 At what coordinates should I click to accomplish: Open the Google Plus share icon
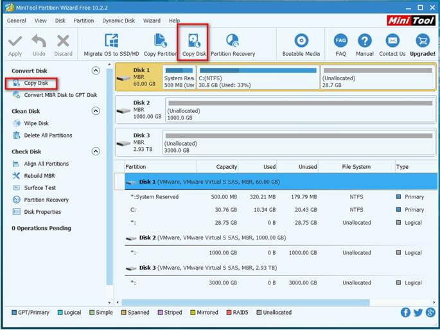pos(430,312)
